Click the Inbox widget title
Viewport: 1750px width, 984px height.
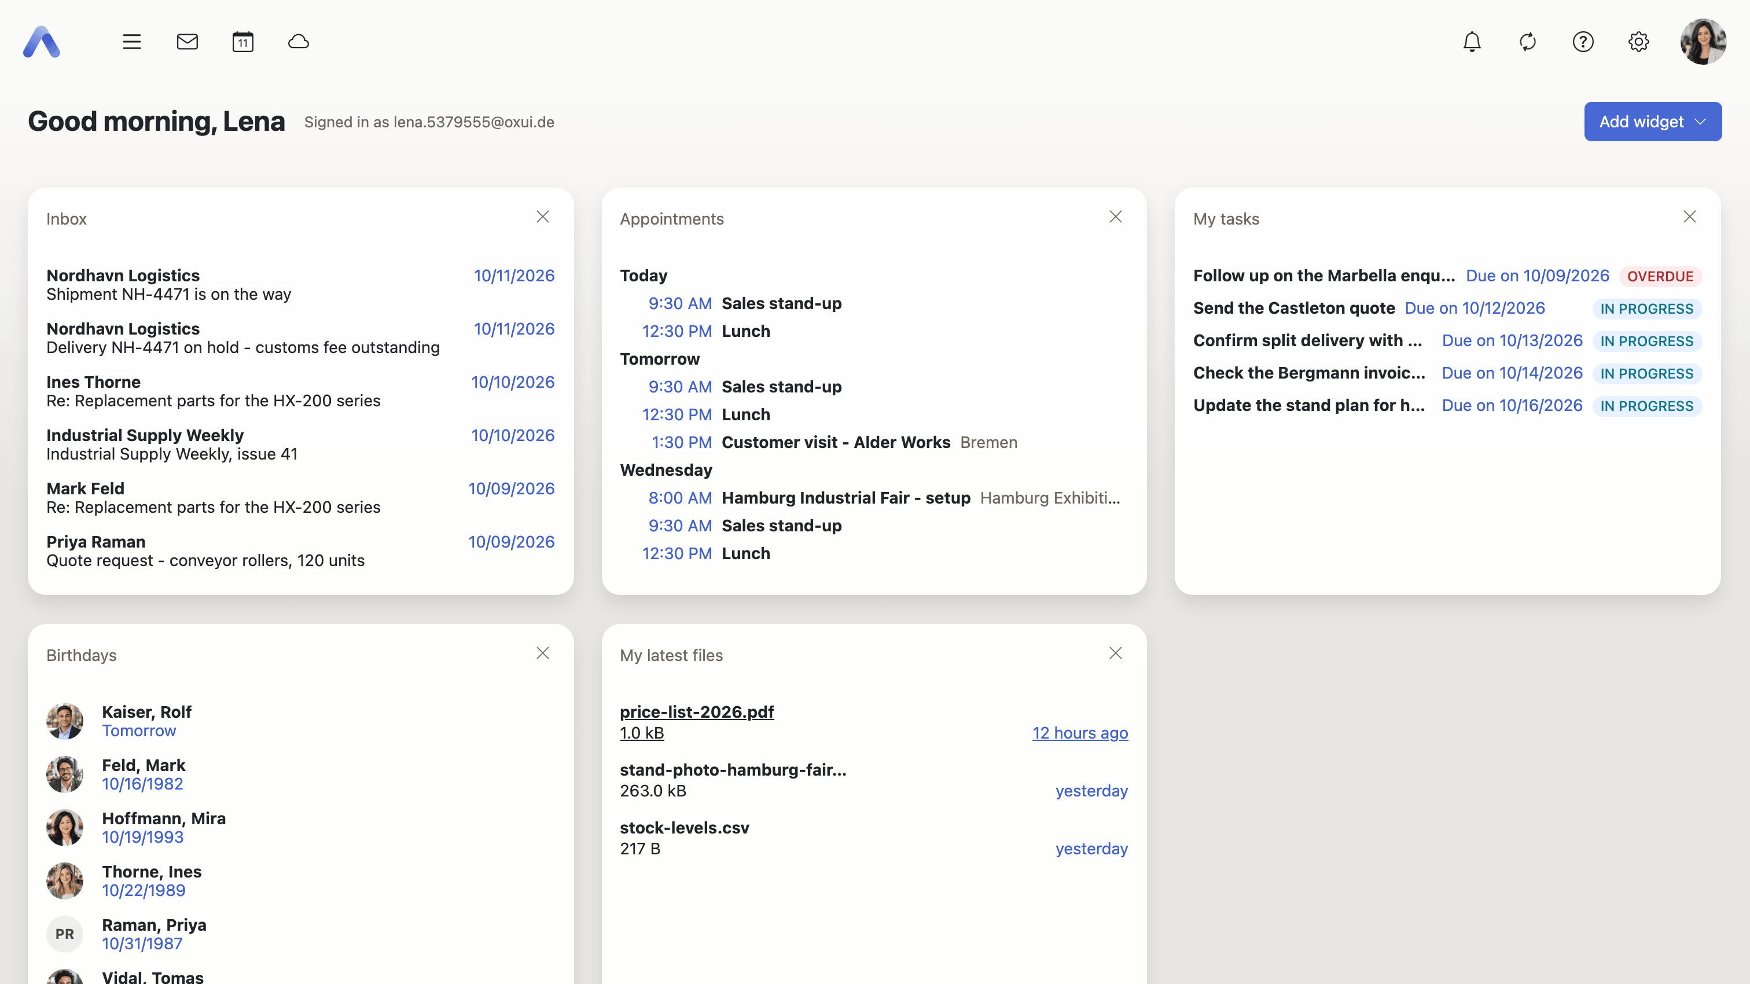click(67, 219)
